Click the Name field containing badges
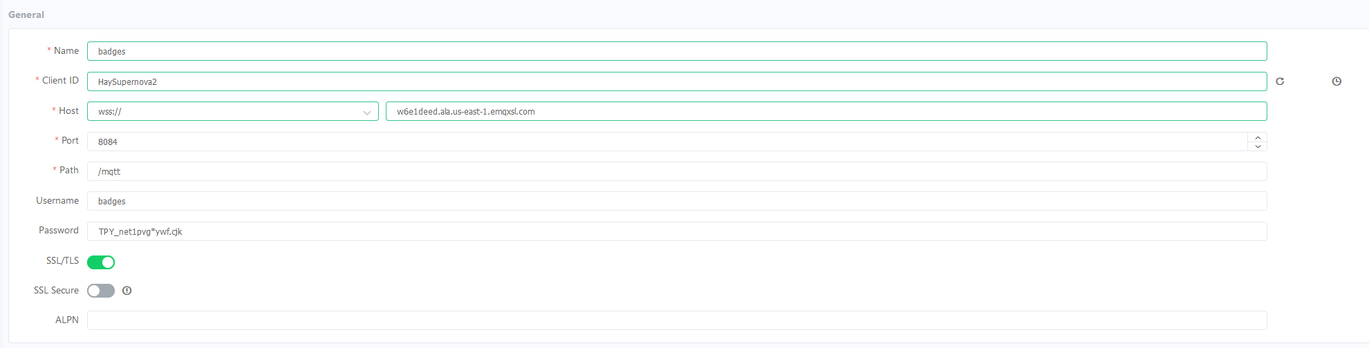Screen dimensions: 1369x348 pos(676,51)
